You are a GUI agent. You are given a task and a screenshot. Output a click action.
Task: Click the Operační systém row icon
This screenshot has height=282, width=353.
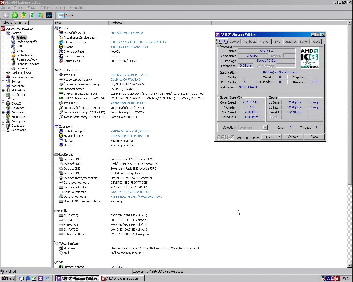tap(61, 33)
